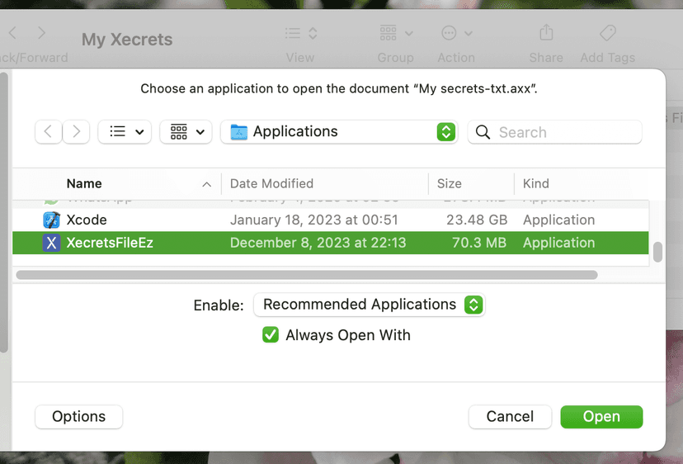Click the Add Tags toolbar icon

[607, 34]
